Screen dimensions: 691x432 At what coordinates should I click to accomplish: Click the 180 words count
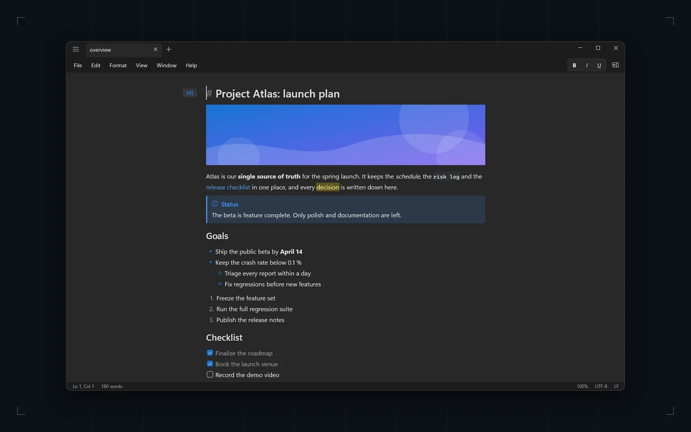112,386
